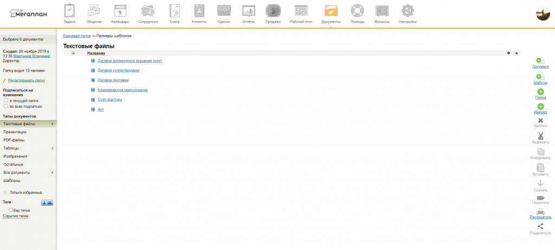Open the column settings gear in table header
The height and width of the screenshot is (250, 555).
tap(508, 53)
